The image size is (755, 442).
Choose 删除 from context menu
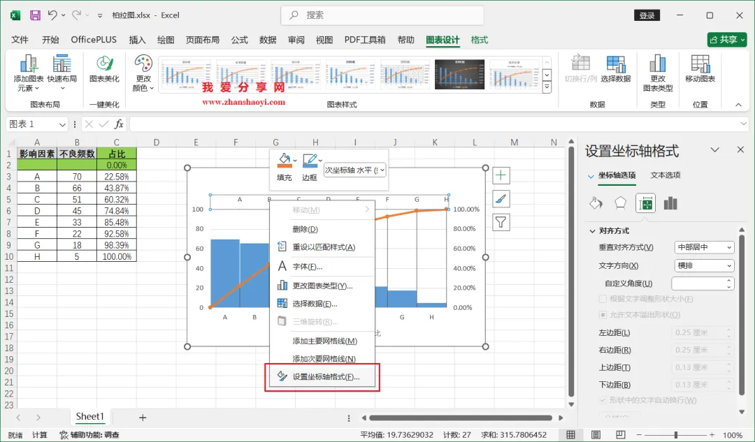pyautogui.click(x=322, y=229)
